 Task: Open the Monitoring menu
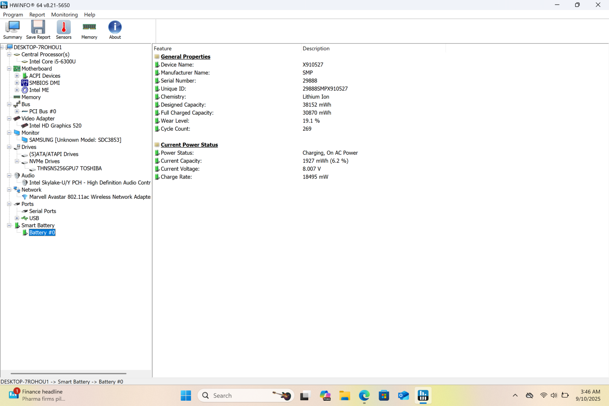click(x=64, y=14)
